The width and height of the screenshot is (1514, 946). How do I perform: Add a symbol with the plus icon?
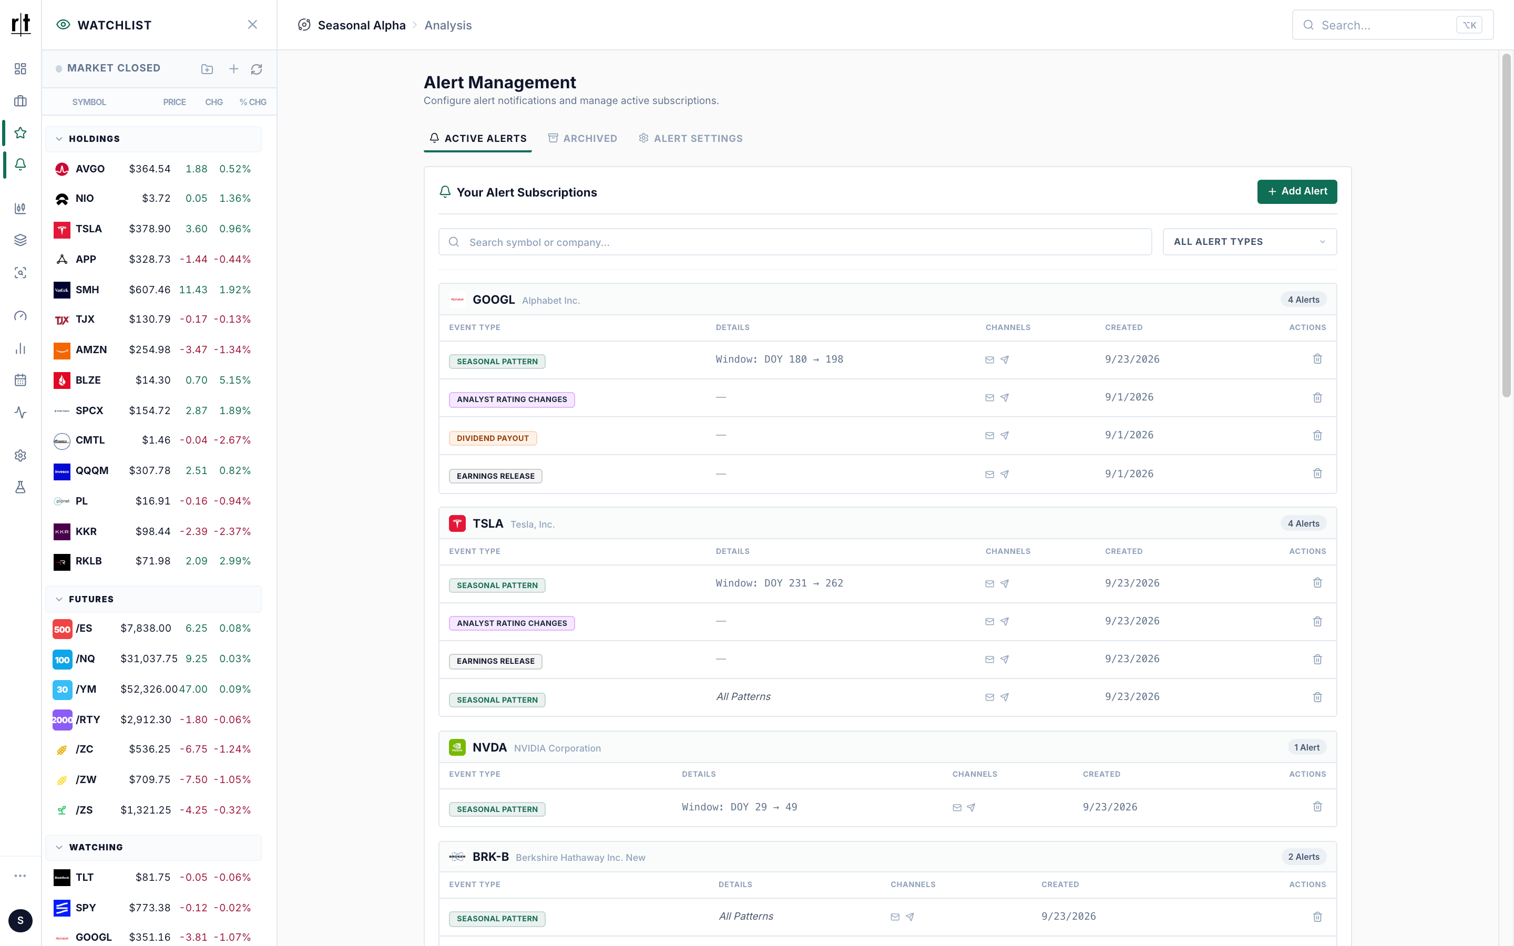click(x=233, y=69)
